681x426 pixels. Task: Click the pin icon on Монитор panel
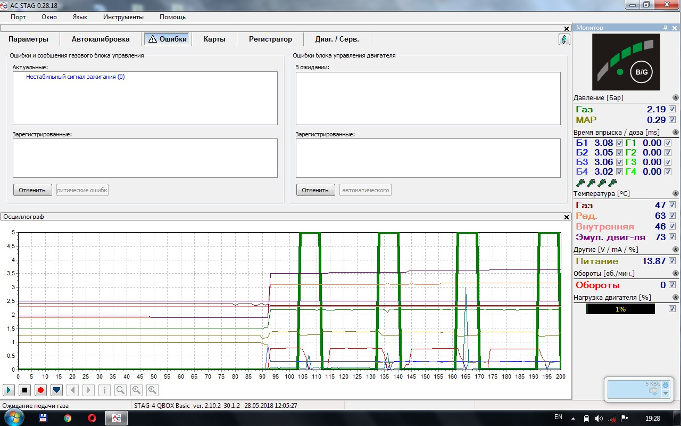click(665, 28)
